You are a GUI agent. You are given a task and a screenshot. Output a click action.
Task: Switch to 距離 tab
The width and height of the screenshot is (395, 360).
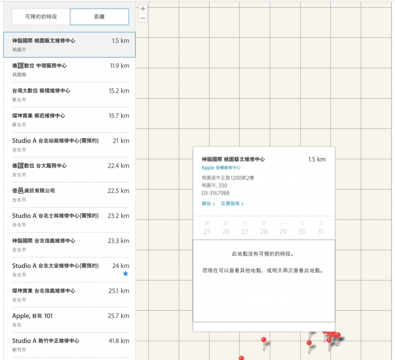(x=99, y=17)
